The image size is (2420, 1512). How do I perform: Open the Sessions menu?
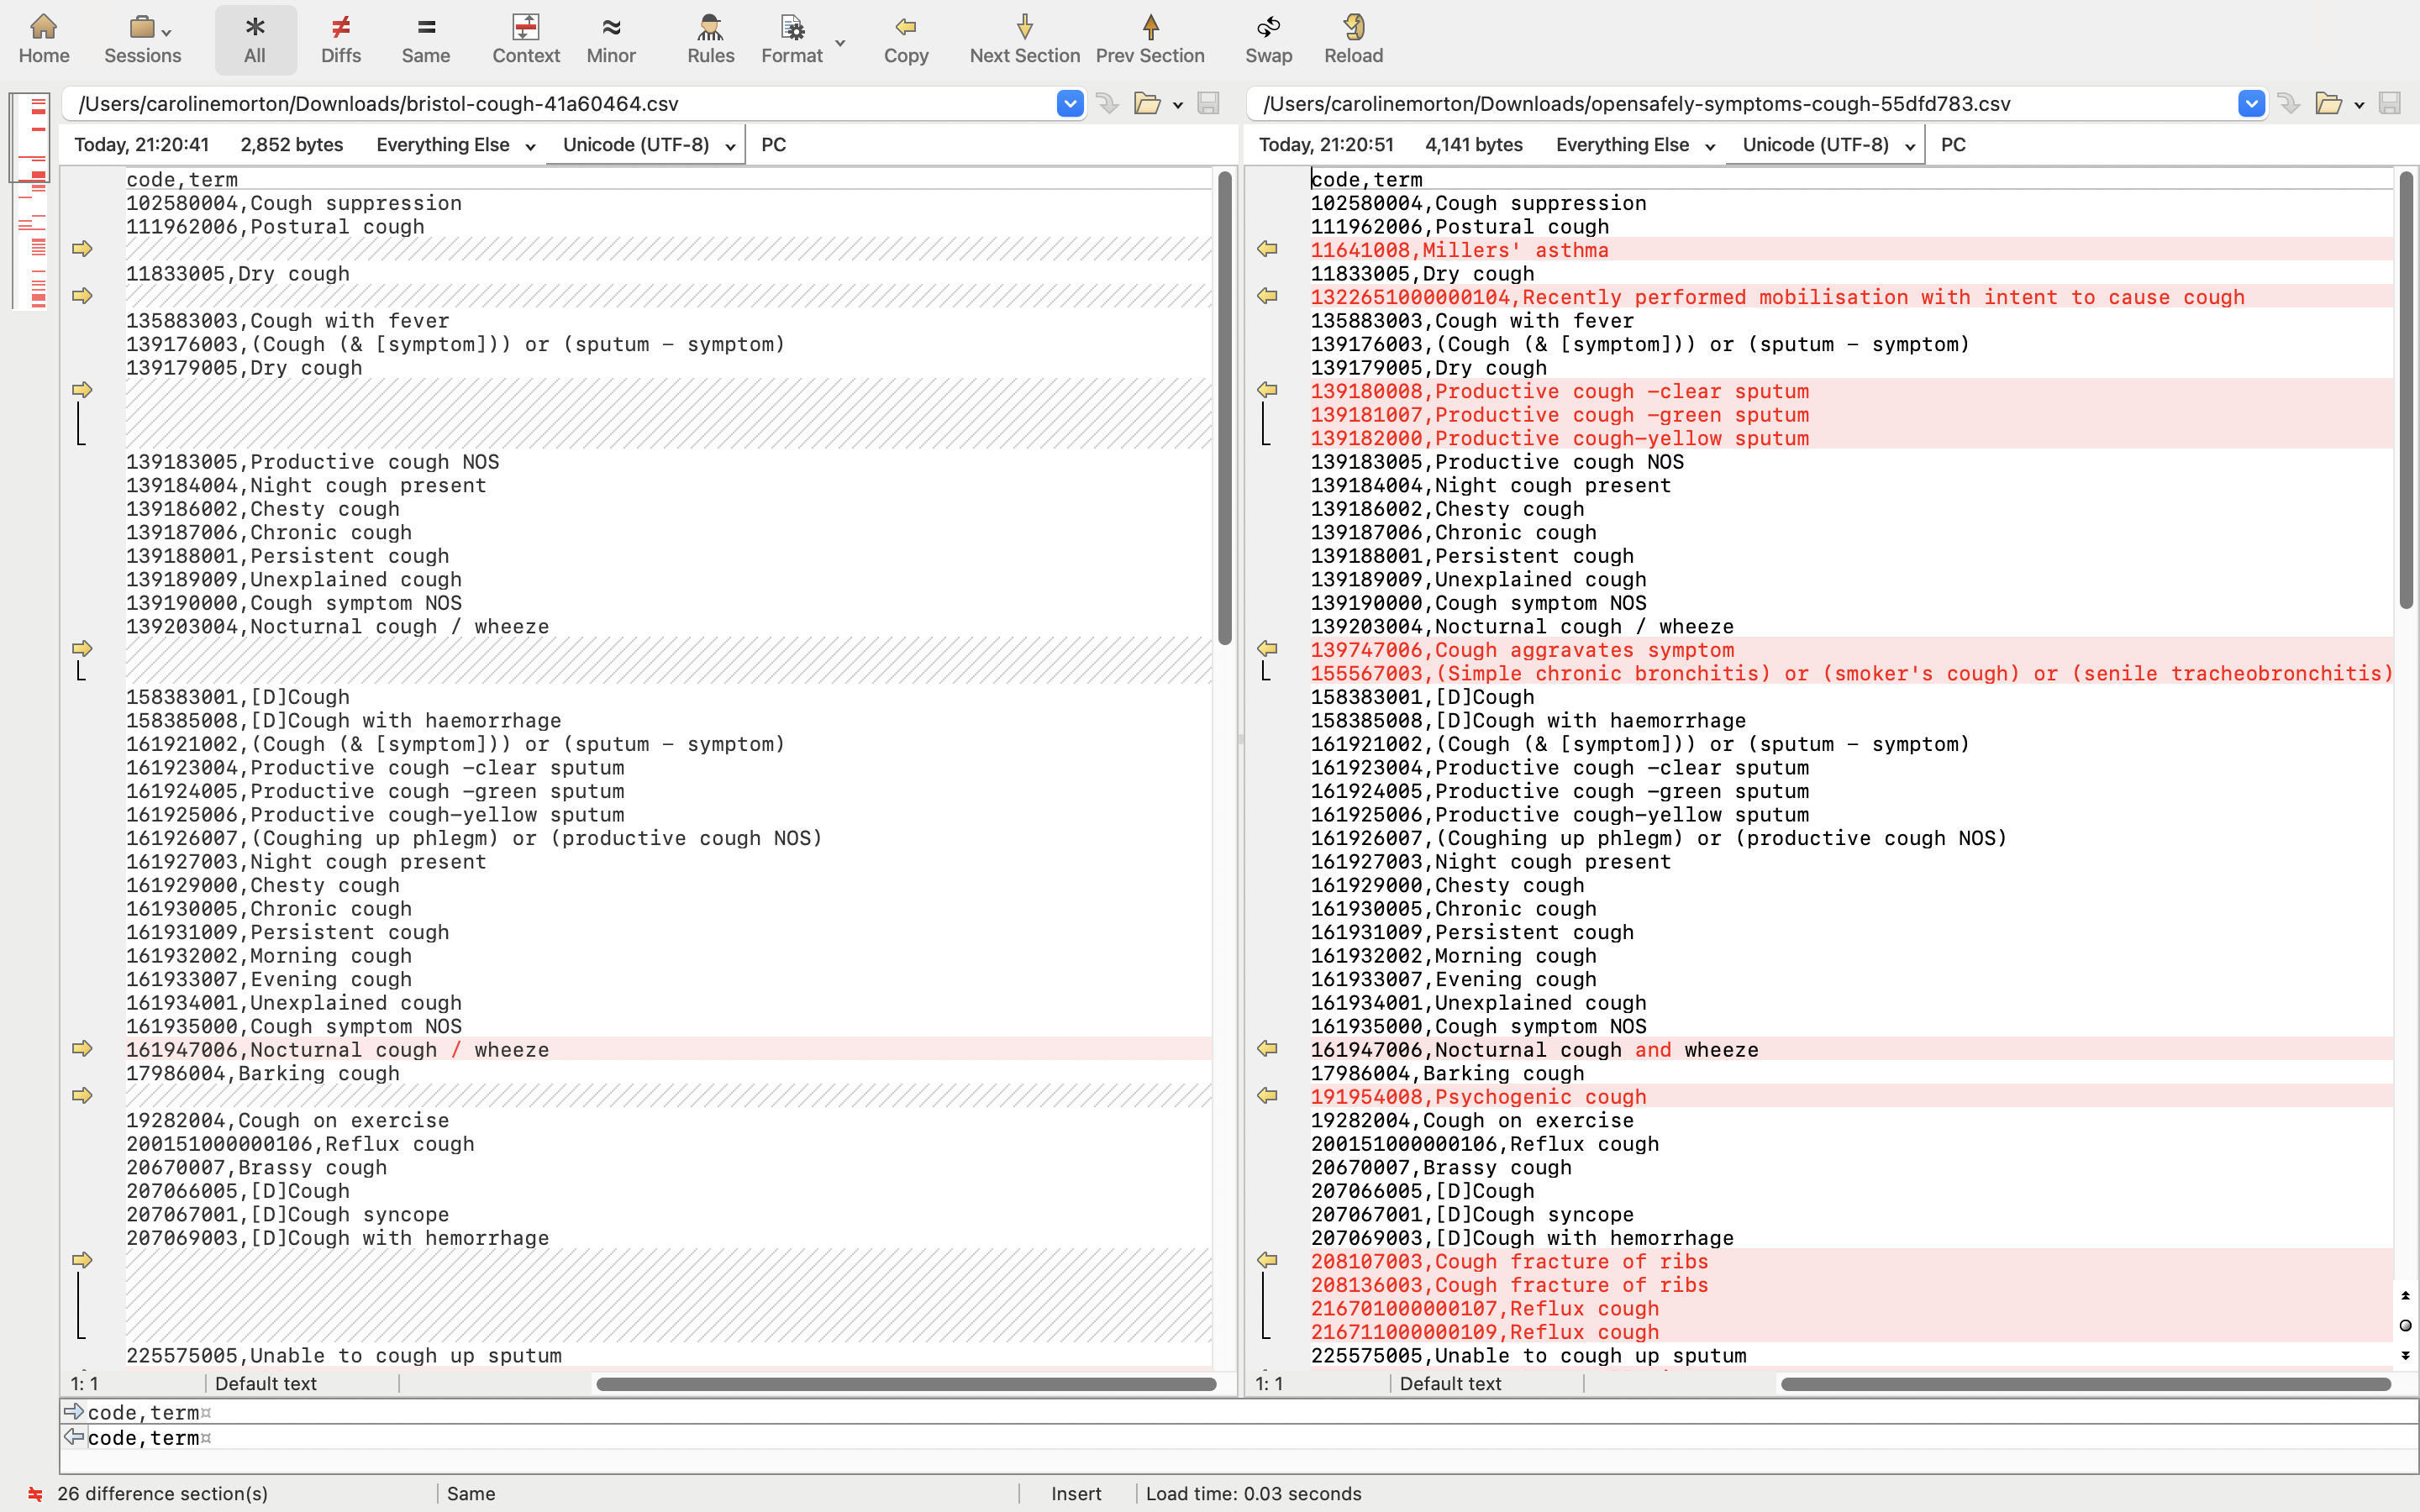(141, 38)
